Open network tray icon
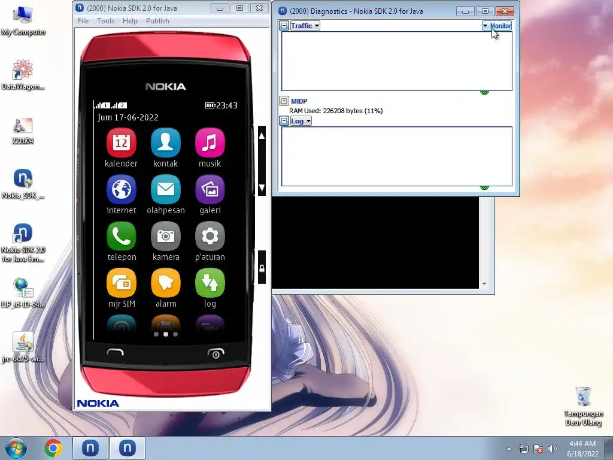Screen dimensions: 613x460 [523, 449]
